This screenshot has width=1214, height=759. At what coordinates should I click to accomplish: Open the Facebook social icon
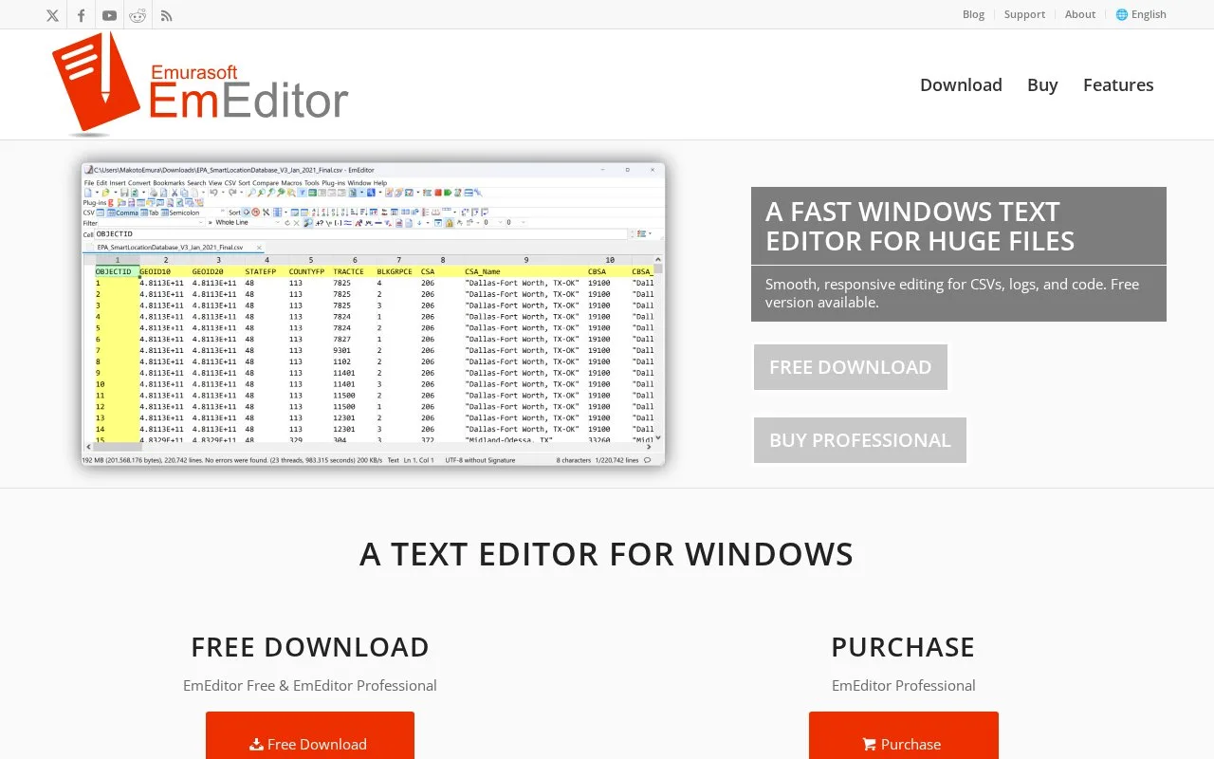pos(82,15)
